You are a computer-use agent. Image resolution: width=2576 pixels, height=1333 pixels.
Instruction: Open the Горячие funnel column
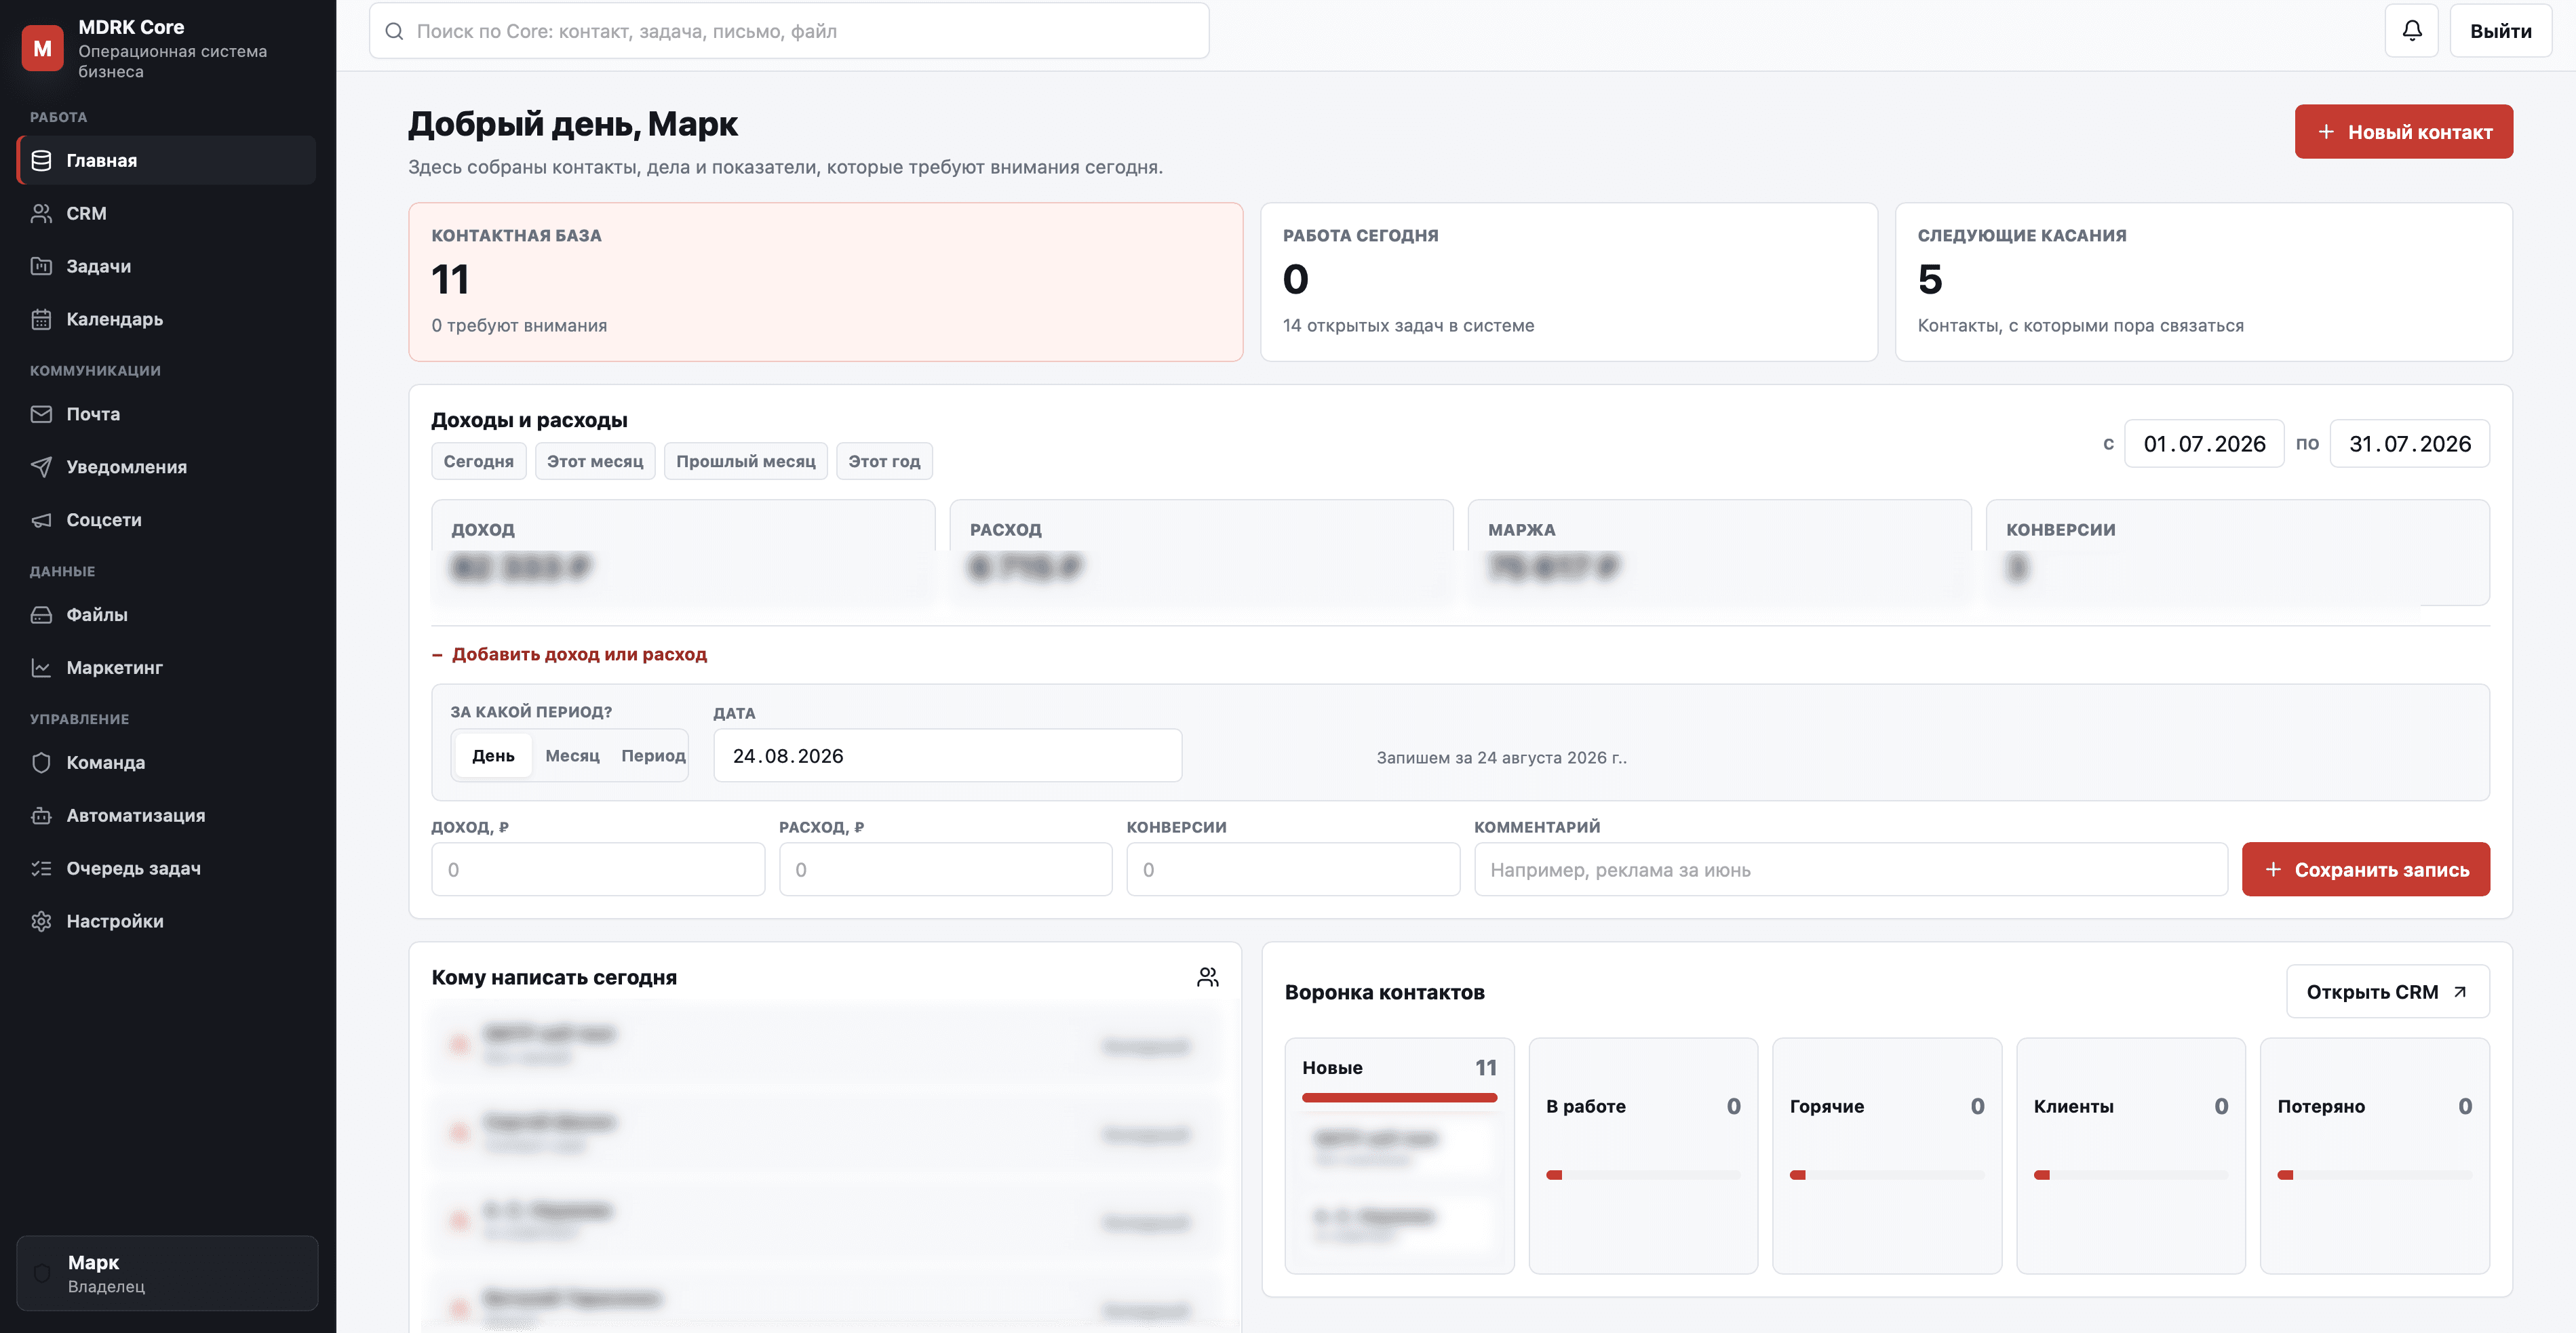(x=1887, y=1156)
